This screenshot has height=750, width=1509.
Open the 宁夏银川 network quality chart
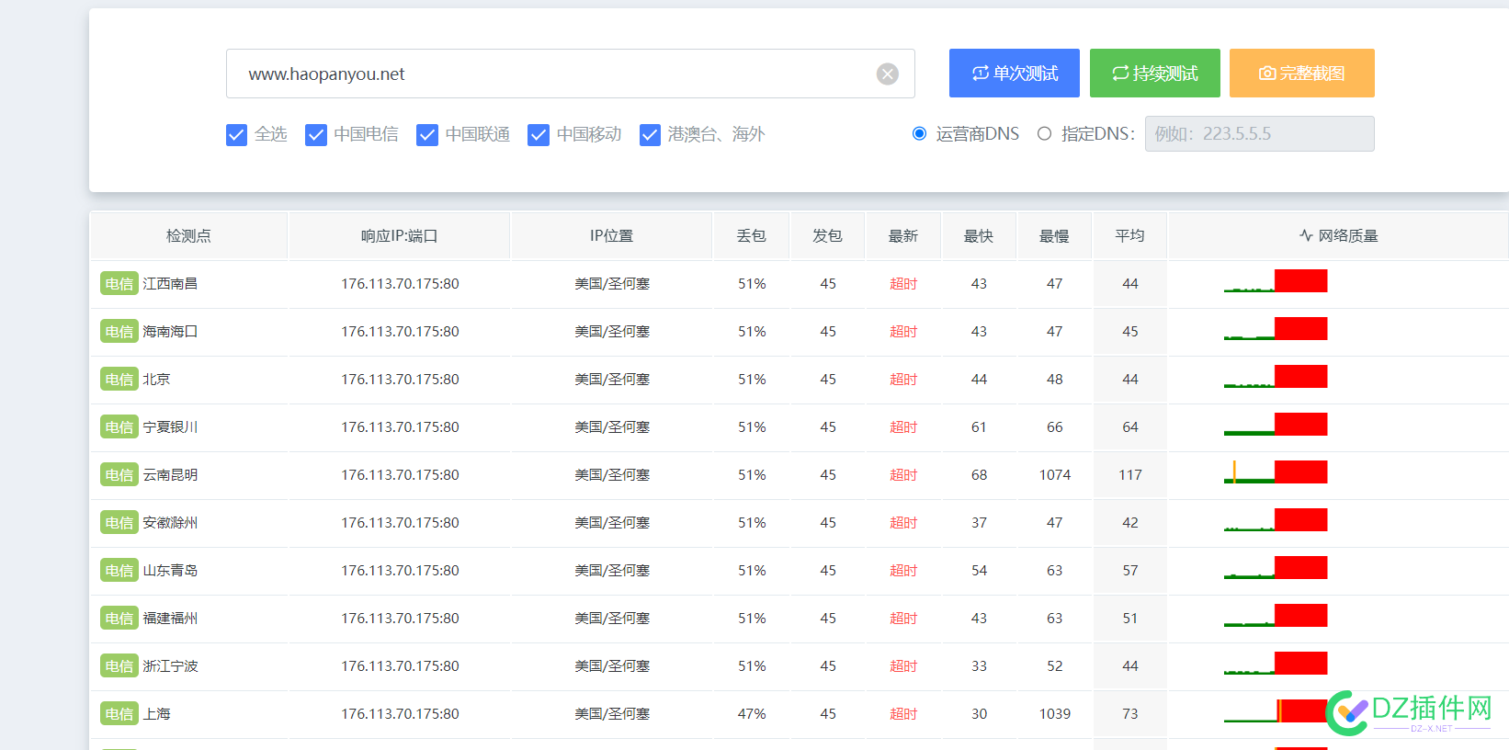pos(1276,425)
